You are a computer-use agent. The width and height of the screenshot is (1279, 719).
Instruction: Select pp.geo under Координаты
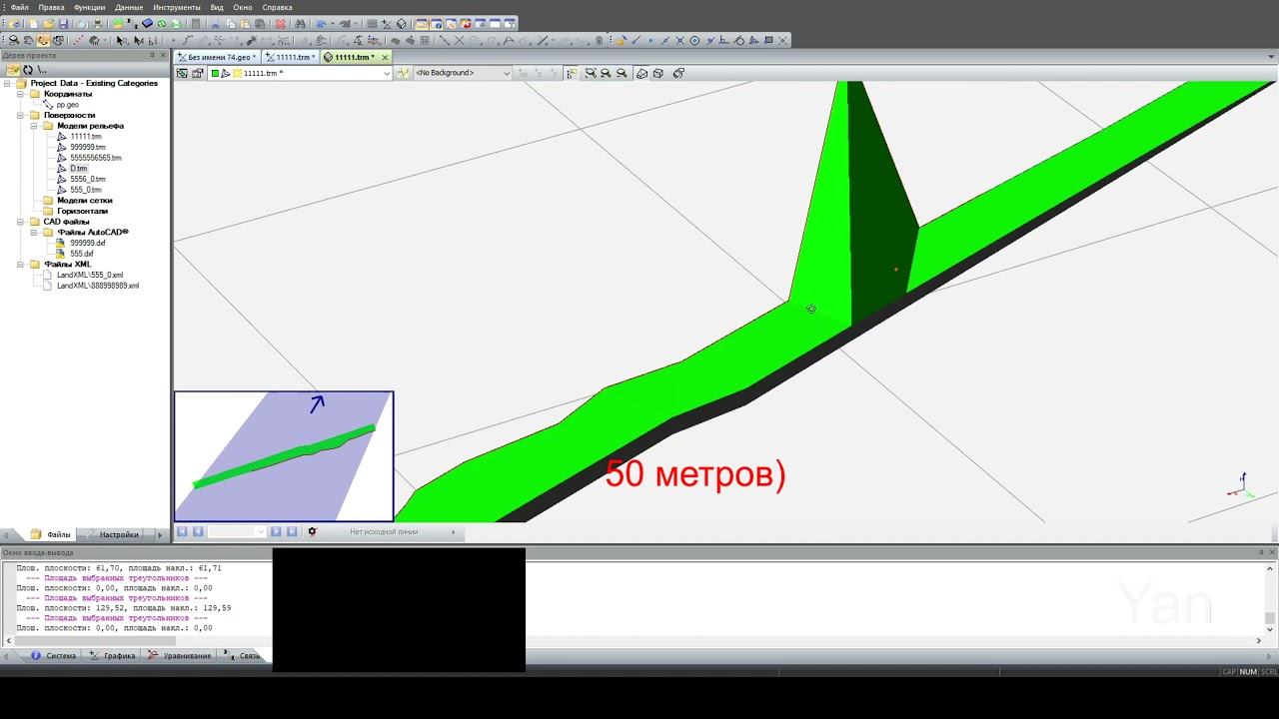point(68,105)
